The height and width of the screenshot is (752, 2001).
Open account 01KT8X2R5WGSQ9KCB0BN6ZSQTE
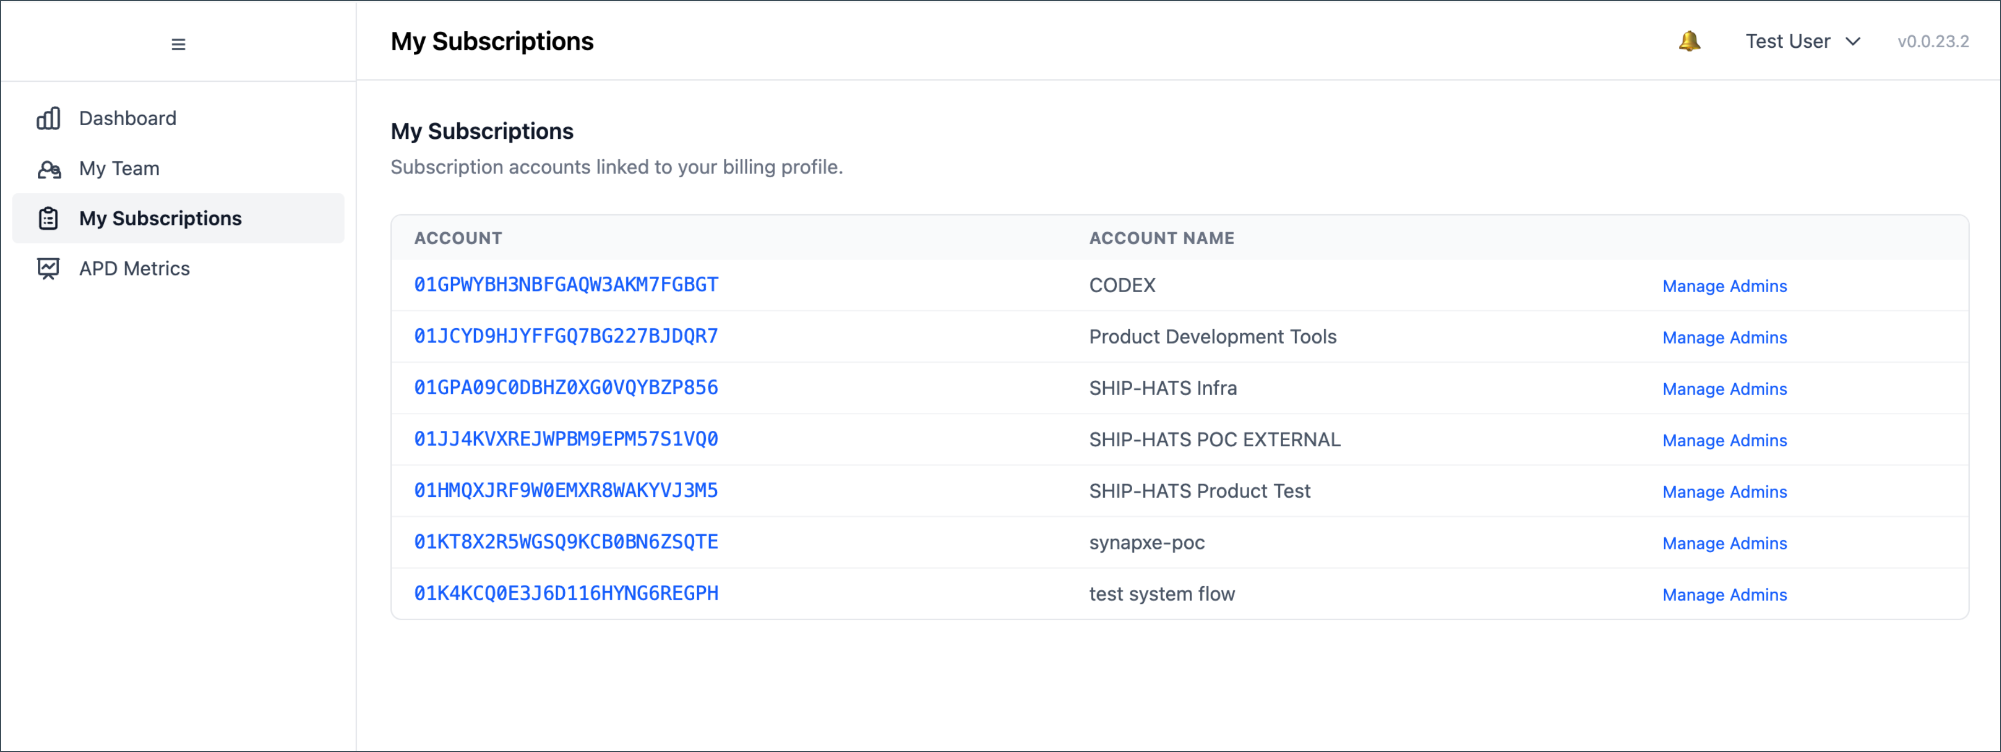[x=565, y=542]
